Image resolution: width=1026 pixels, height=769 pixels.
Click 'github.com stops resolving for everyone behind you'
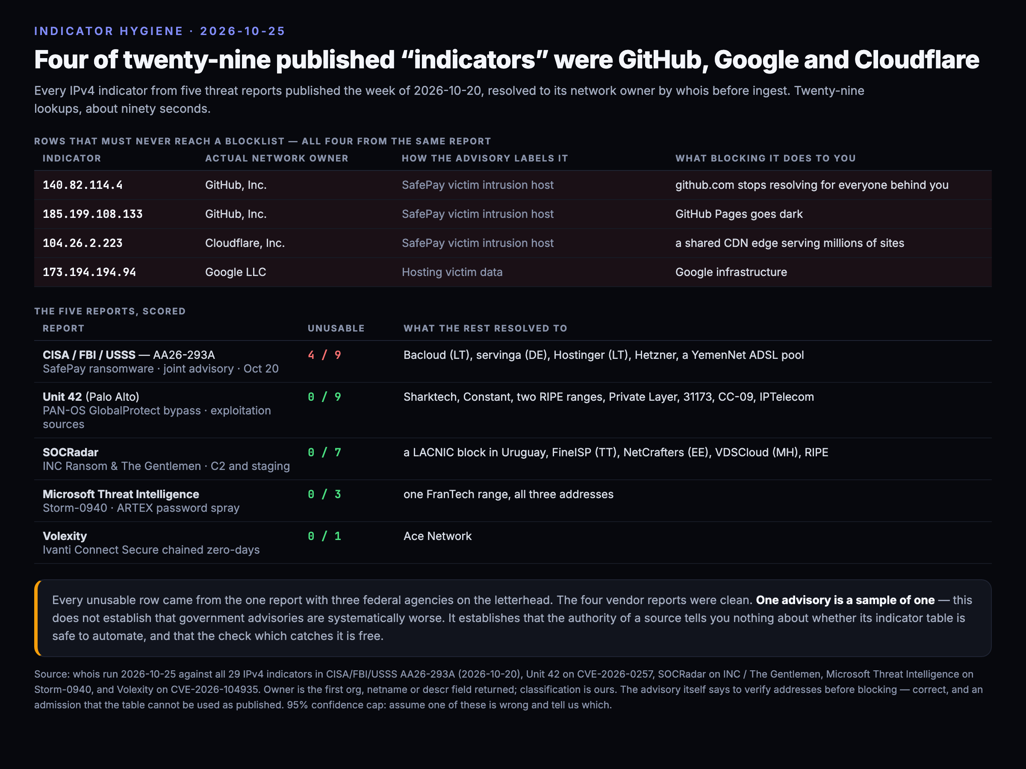coord(812,185)
